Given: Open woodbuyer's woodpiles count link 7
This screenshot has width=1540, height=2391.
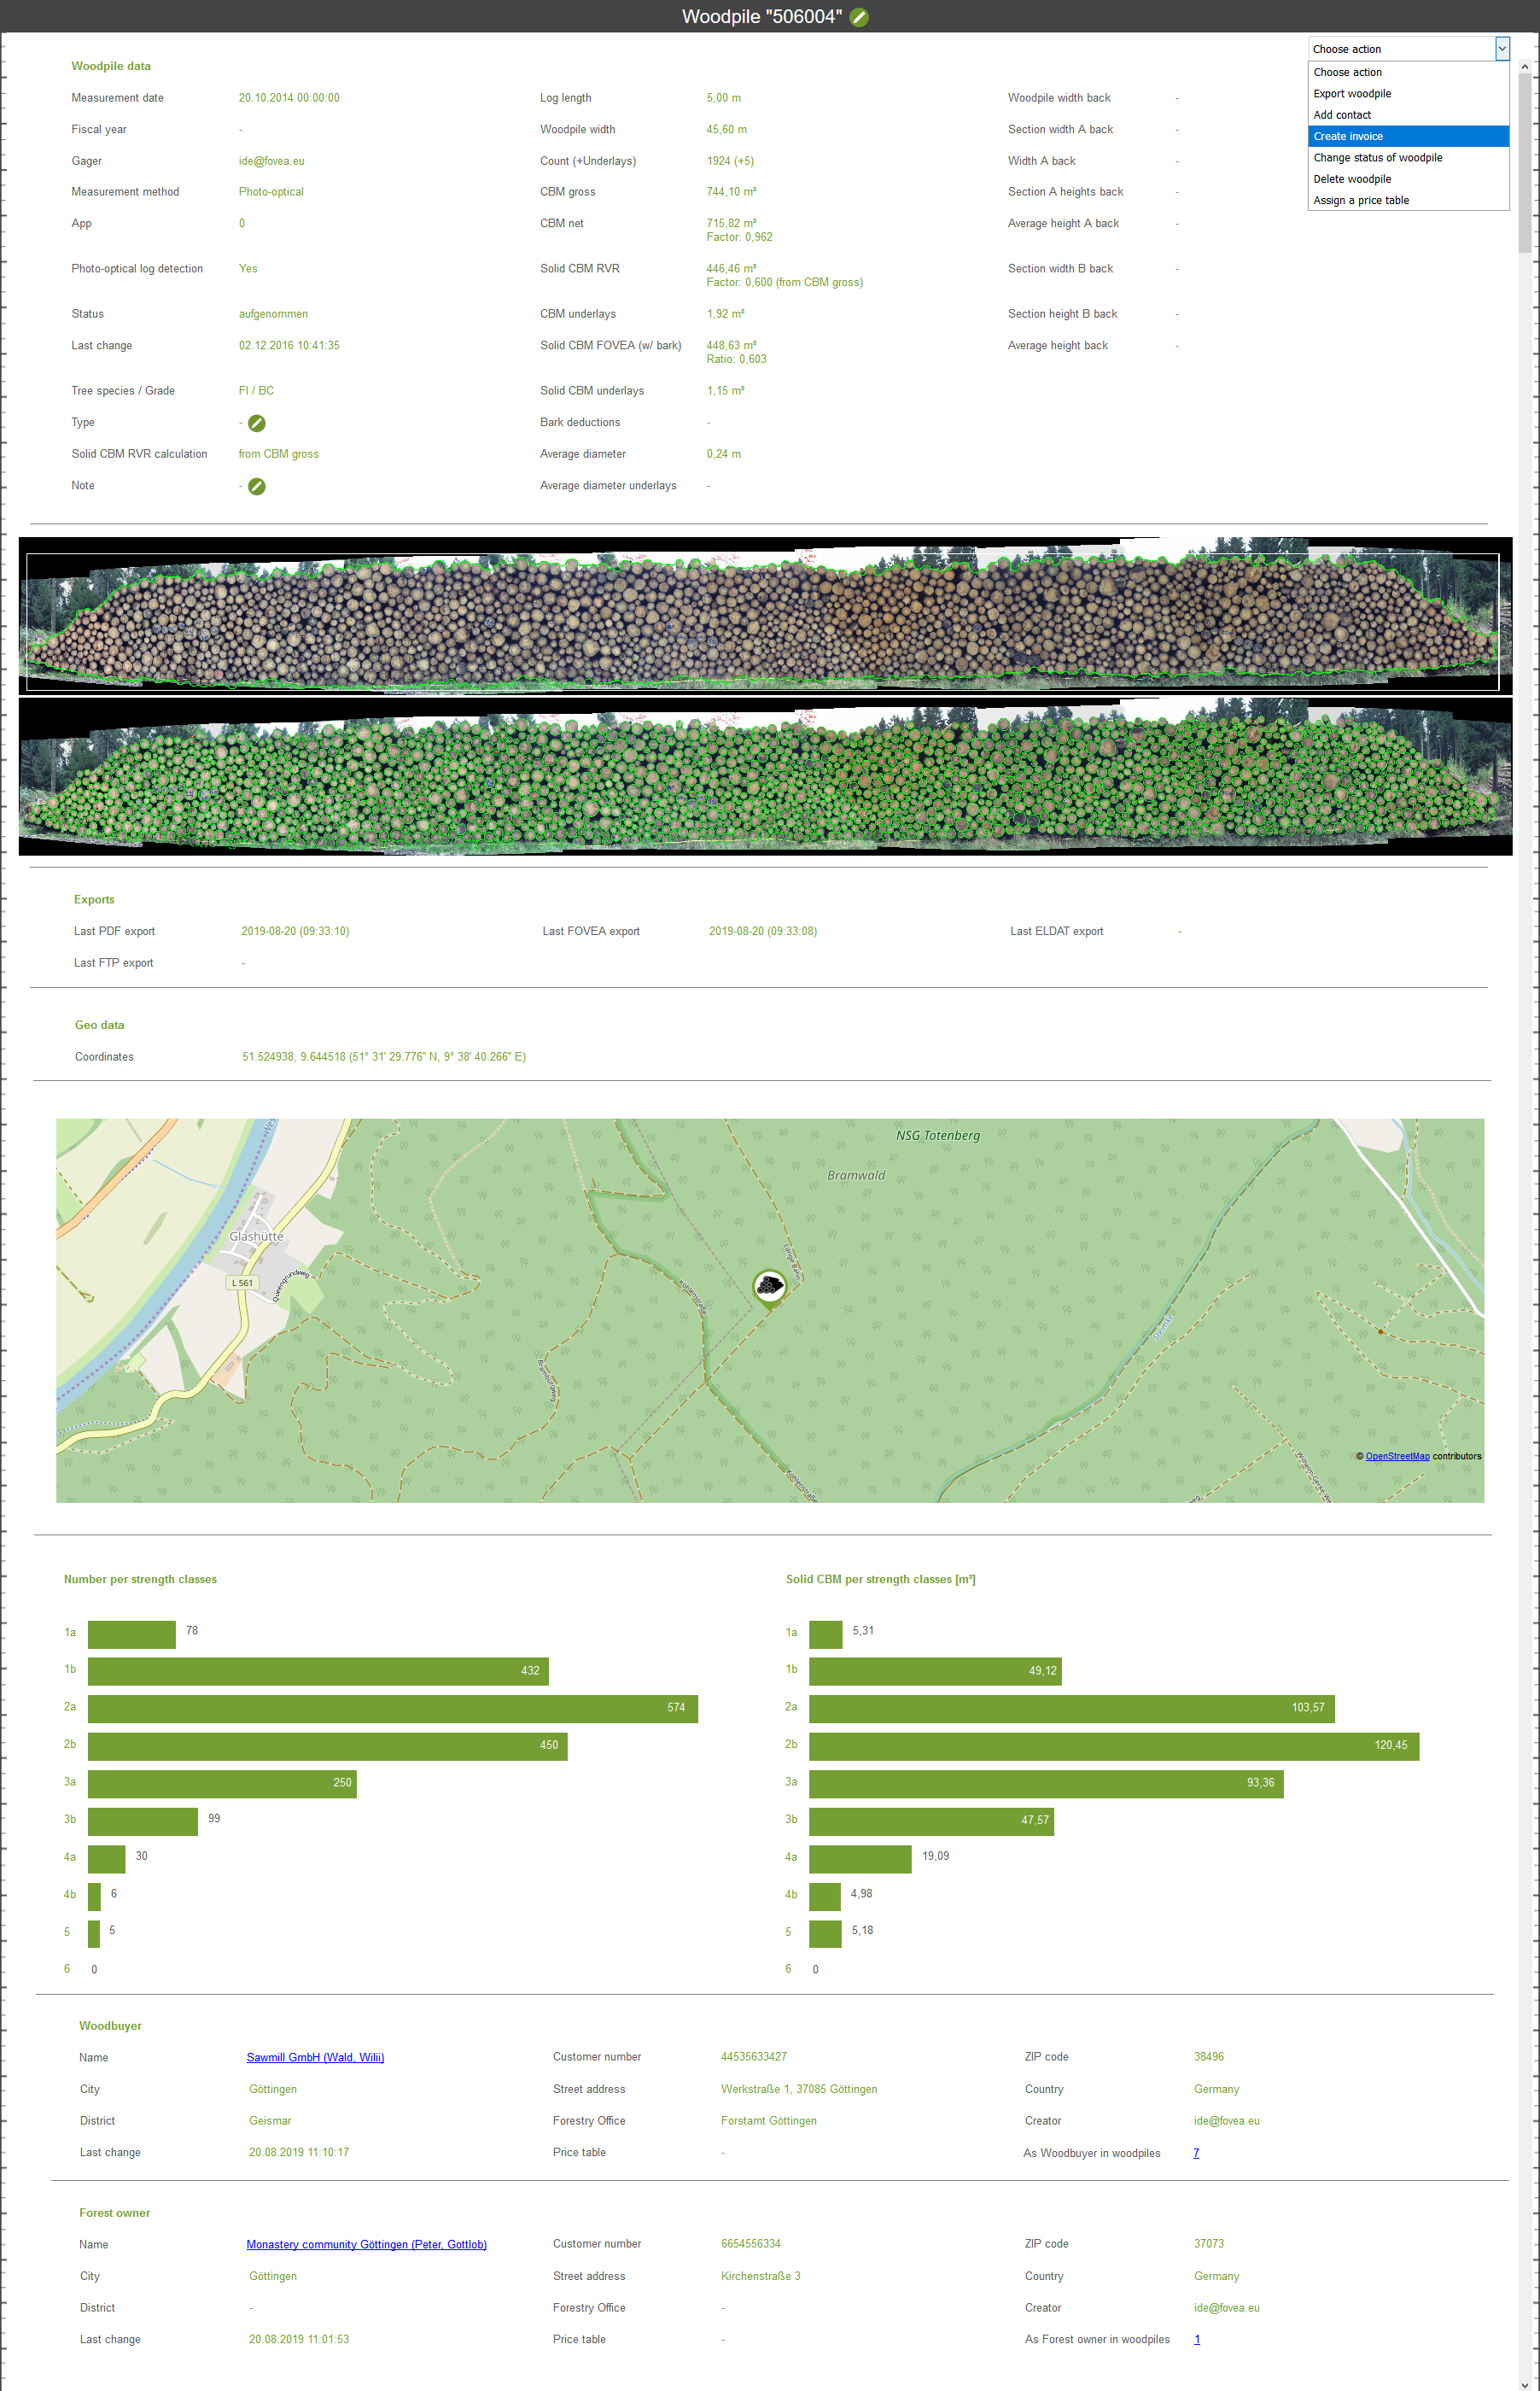Looking at the screenshot, I should point(1196,2153).
